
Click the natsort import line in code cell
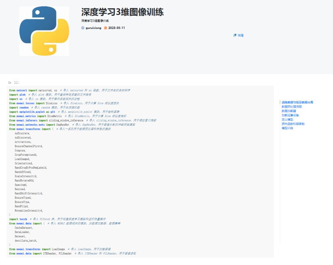click(69, 90)
